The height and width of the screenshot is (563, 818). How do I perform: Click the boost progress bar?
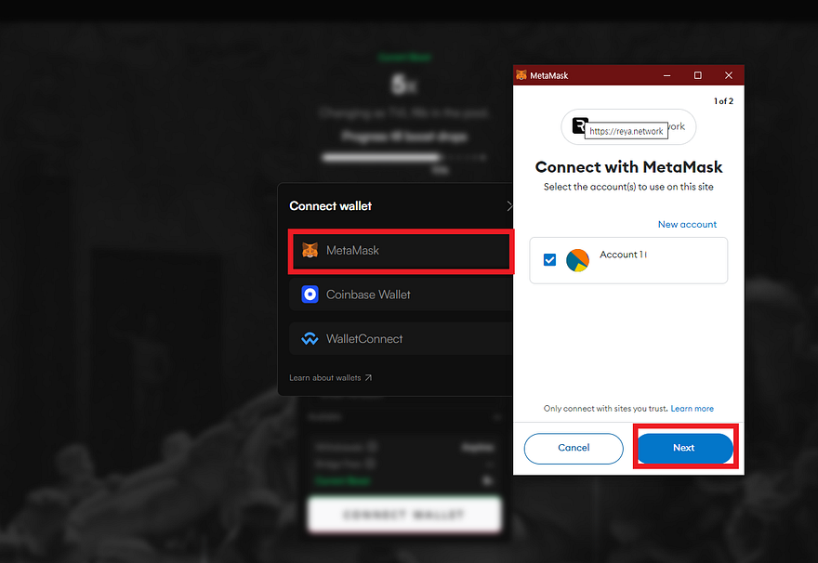tap(404, 157)
